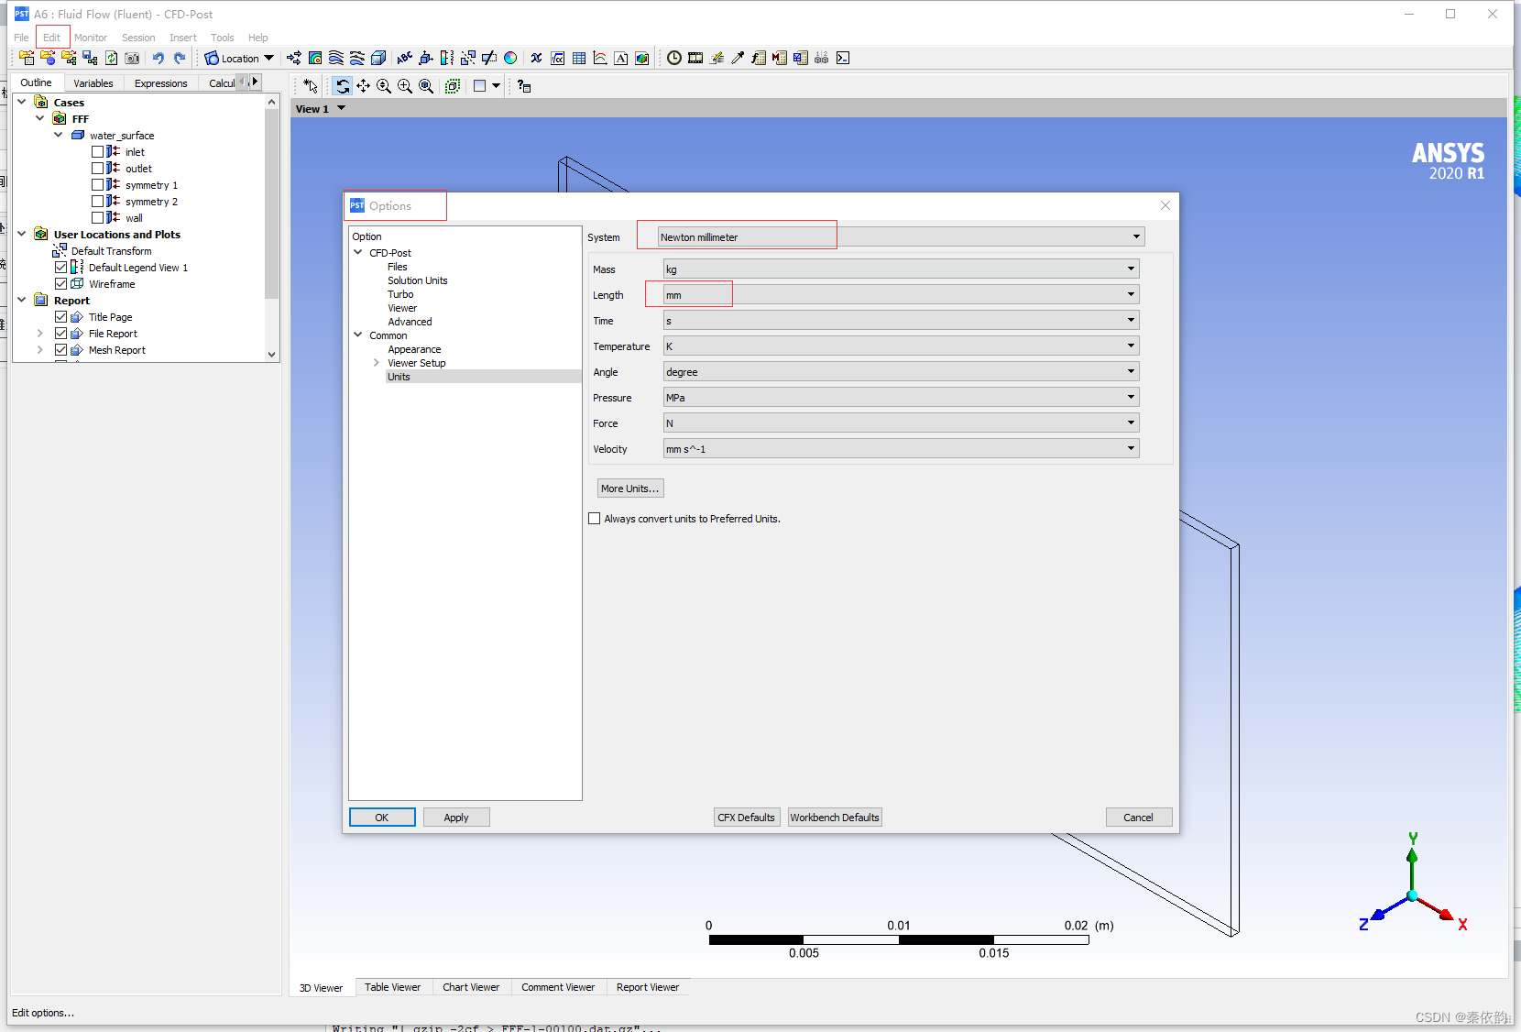Click the Contour plot icon

point(315,58)
